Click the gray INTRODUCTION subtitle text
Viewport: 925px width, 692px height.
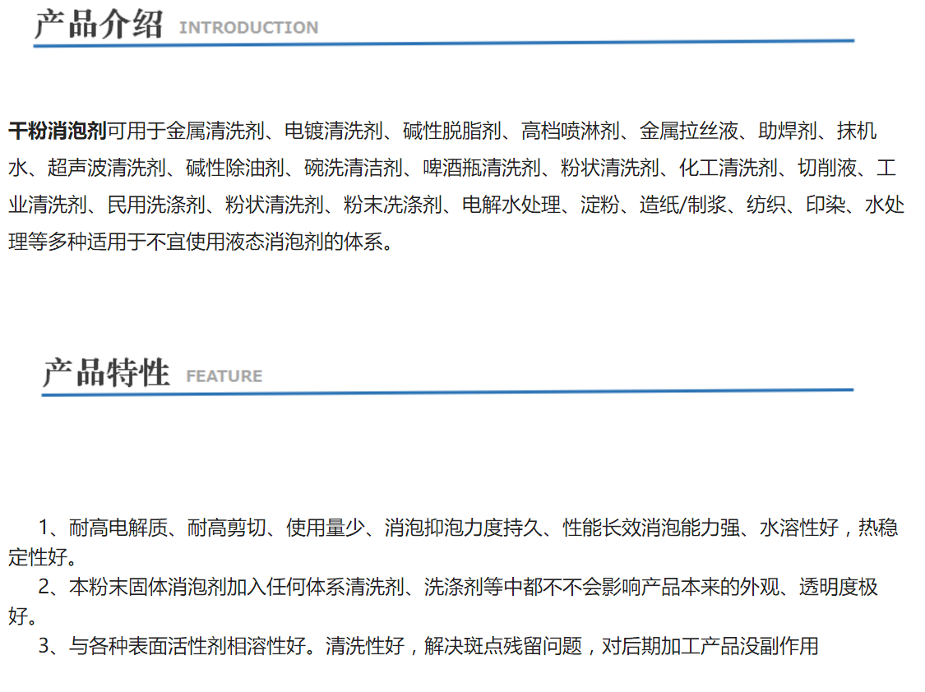coord(248,28)
